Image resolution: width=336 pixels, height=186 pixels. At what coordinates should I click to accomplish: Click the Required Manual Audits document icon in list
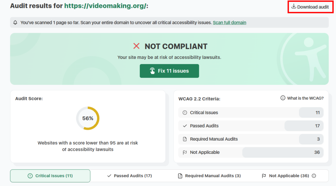[185, 139]
